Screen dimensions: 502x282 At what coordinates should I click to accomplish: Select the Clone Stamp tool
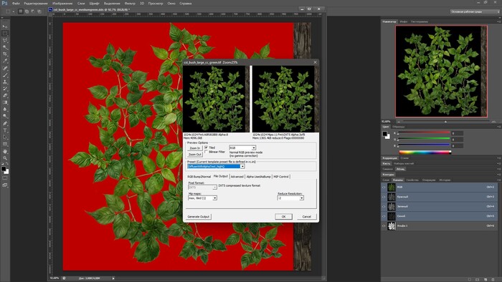click(5, 82)
